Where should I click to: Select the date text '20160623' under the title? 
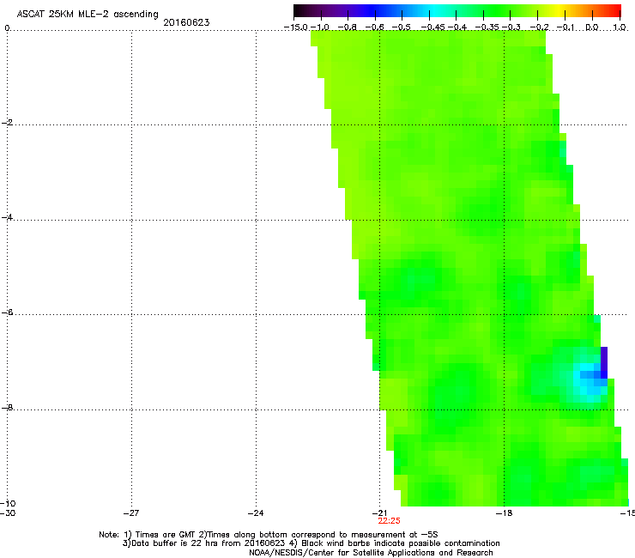coord(186,22)
